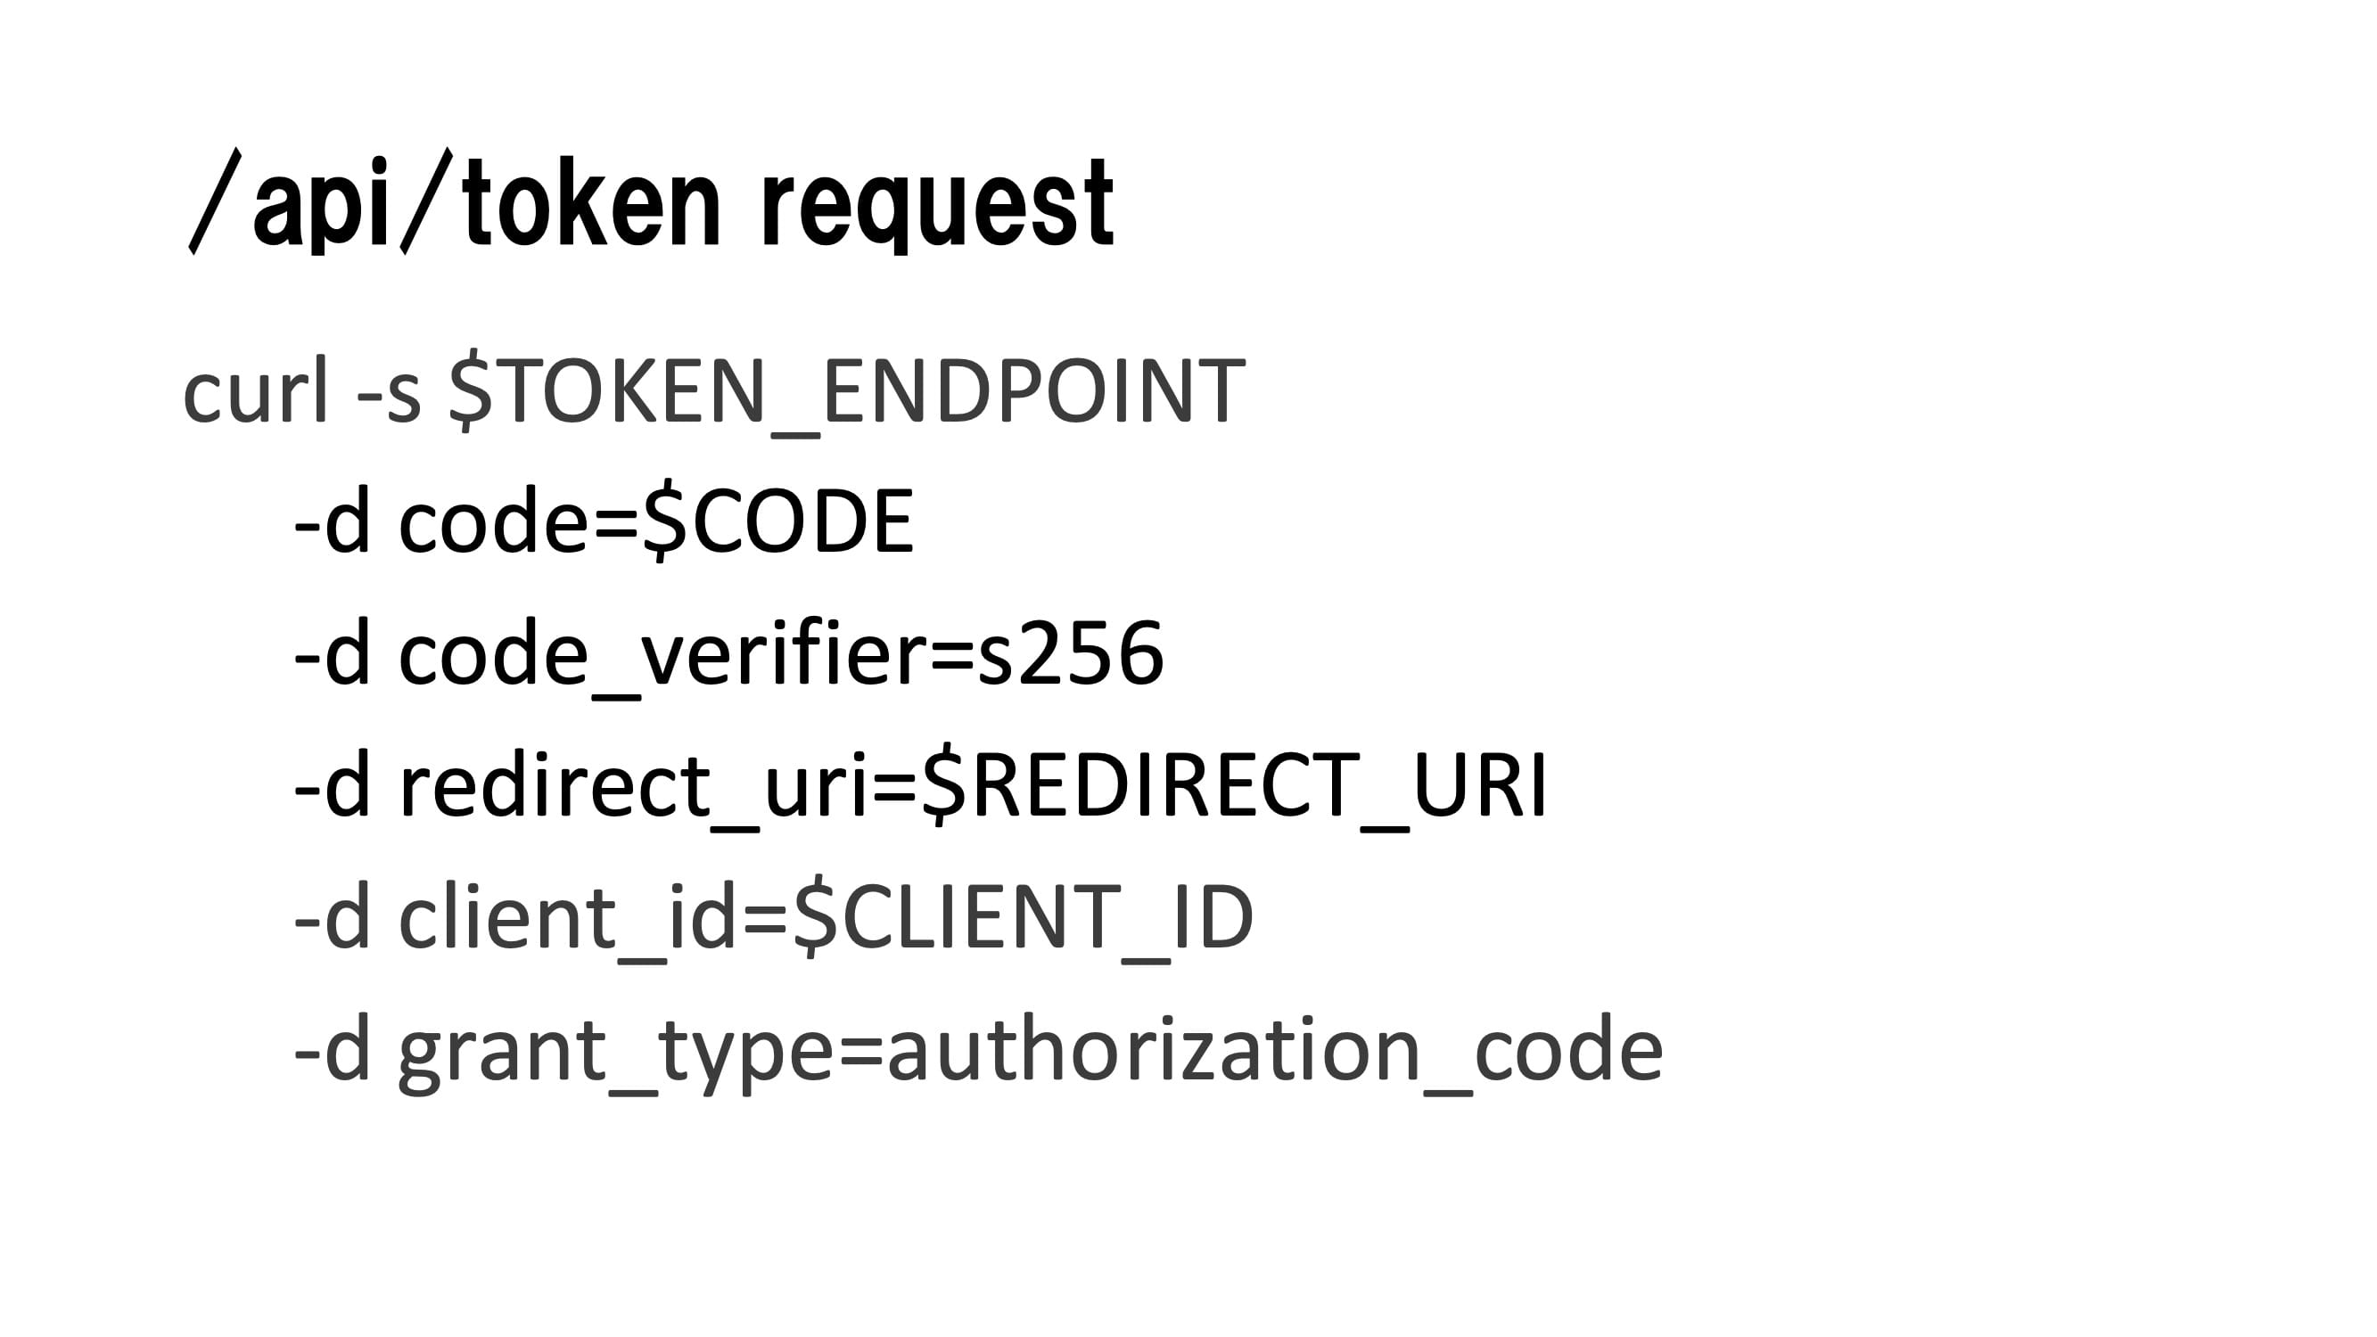Viewport: 2377px width, 1337px height.
Task: Click the word 'curl'
Action: [x=256, y=391]
